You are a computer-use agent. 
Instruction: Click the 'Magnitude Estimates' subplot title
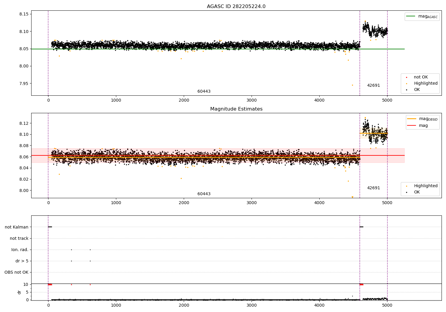click(x=236, y=109)
